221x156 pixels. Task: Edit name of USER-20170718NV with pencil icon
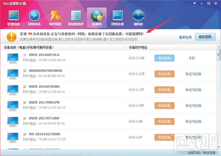tap(25, 118)
